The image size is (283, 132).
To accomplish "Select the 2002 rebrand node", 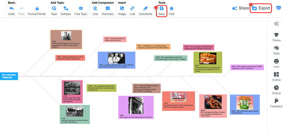I will pyautogui.click(x=199, y=48).
